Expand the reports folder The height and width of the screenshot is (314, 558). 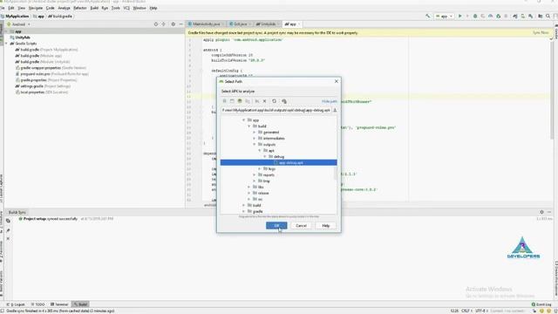click(x=255, y=174)
